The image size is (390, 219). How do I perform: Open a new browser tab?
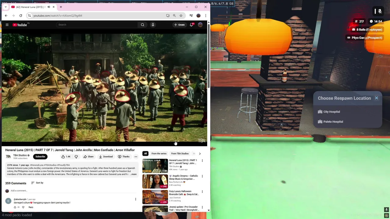tap(61, 7)
